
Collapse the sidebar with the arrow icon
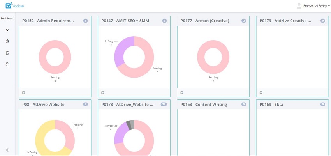click(x=8, y=150)
